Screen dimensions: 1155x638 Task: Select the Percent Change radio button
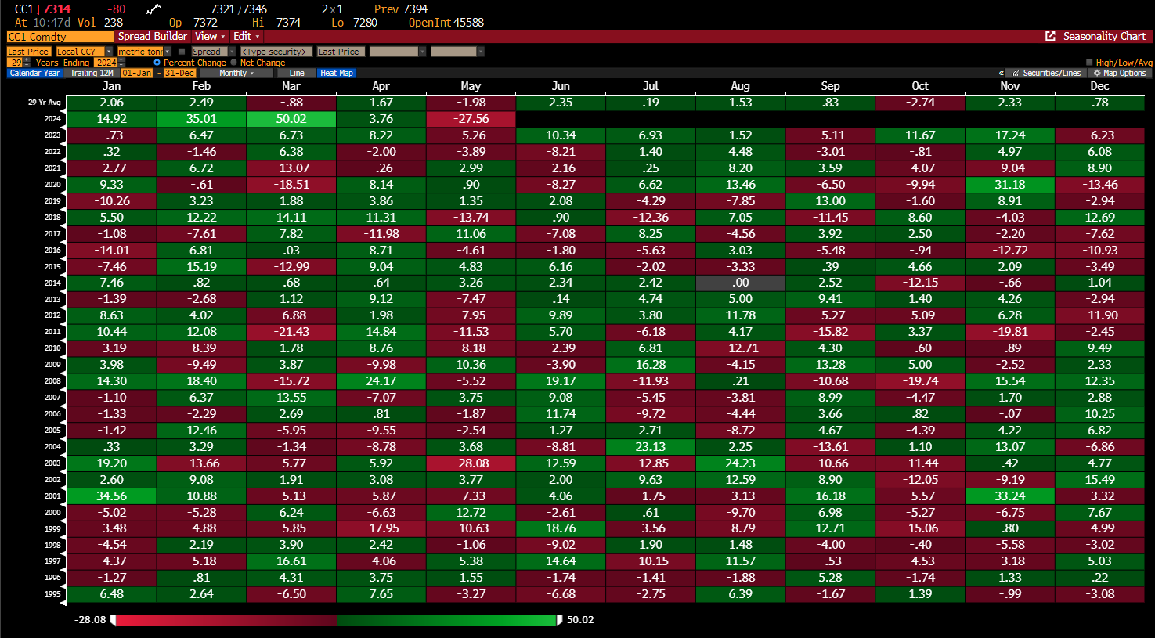[157, 63]
